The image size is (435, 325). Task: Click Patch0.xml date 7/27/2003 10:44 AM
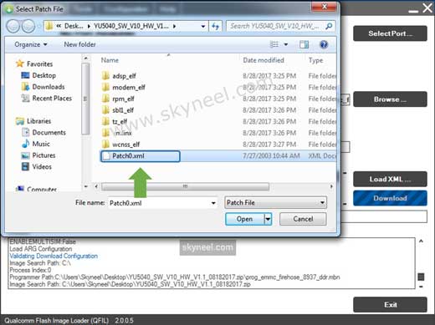(271, 156)
